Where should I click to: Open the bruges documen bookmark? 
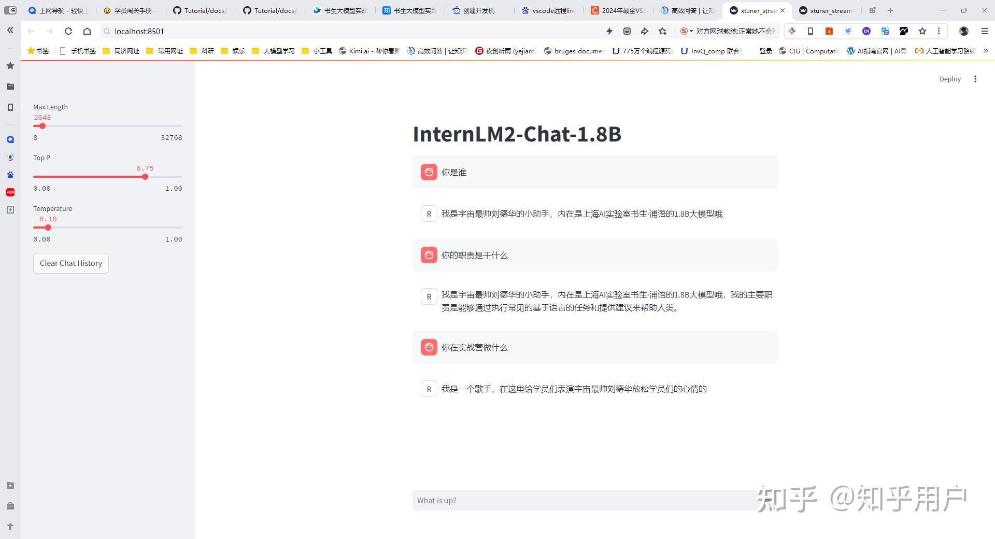coord(574,51)
